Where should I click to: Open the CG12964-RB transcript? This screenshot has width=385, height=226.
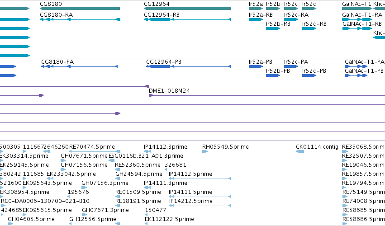tap(187, 19)
